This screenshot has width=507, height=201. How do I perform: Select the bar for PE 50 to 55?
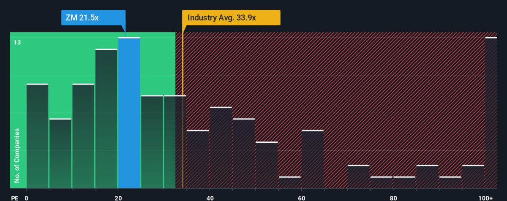click(x=267, y=165)
